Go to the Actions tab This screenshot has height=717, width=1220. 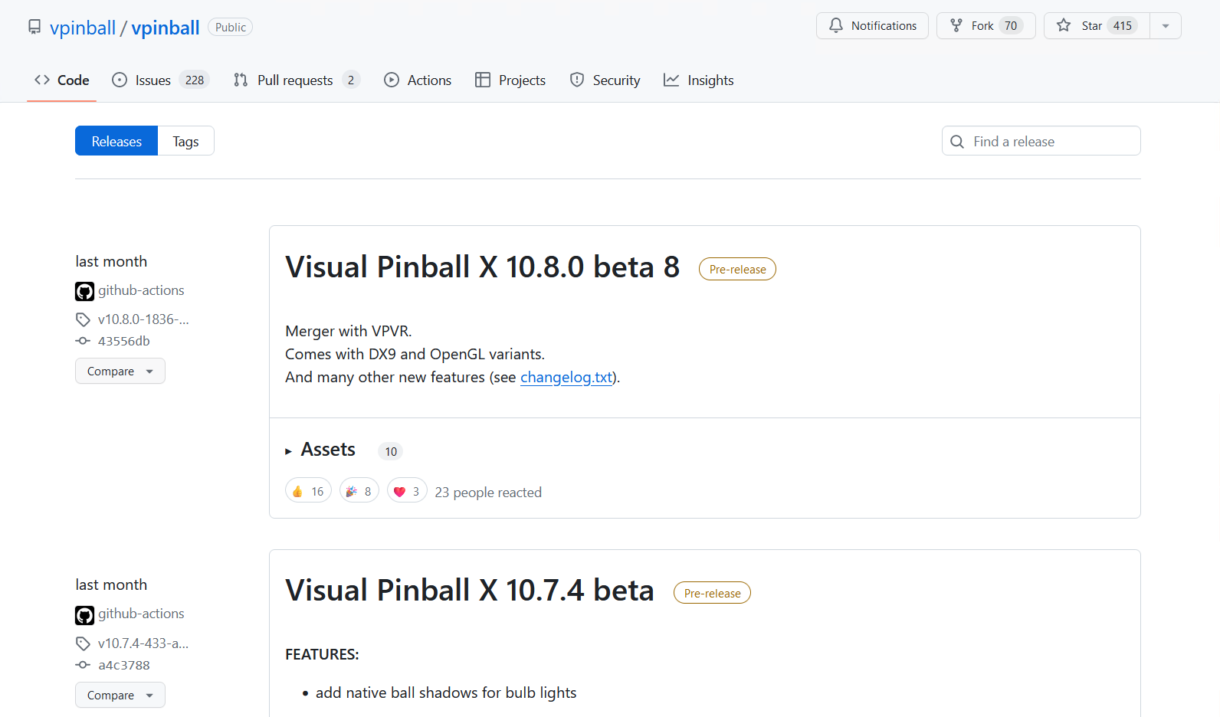418,80
